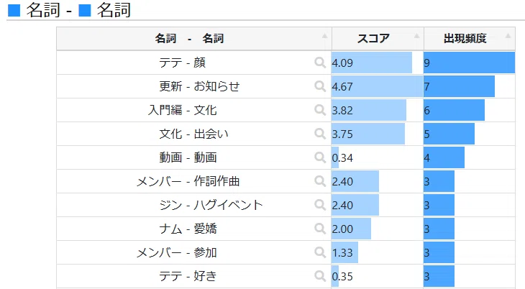This screenshot has height=289, width=525.
Task: Open search icon beside 入門編 - 文化
Action: 320,110
